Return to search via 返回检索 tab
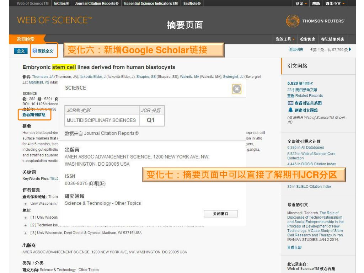364x273 pixels. tap(26, 39)
